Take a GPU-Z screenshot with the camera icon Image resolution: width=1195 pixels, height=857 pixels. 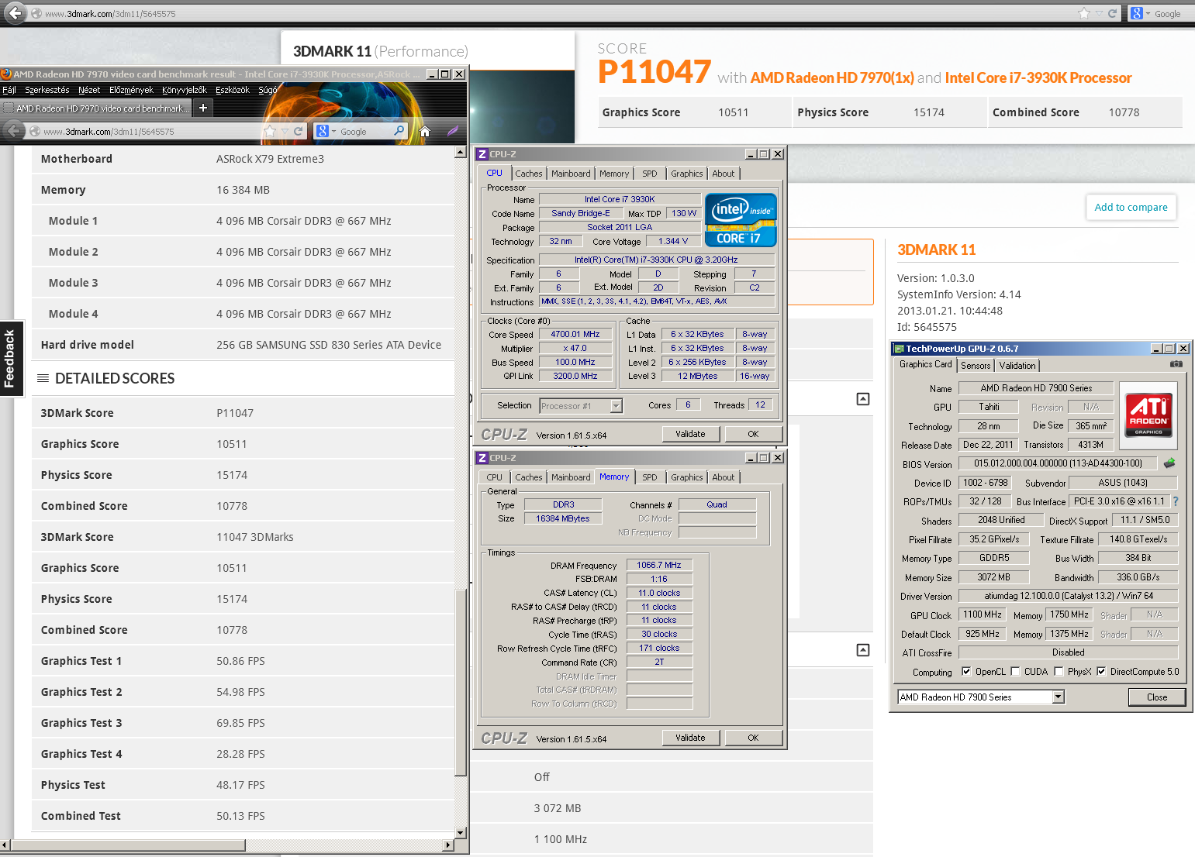pyautogui.click(x=1176, y=363)
